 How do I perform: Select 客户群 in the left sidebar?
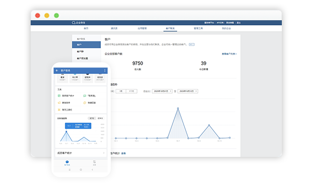[80, 51]
